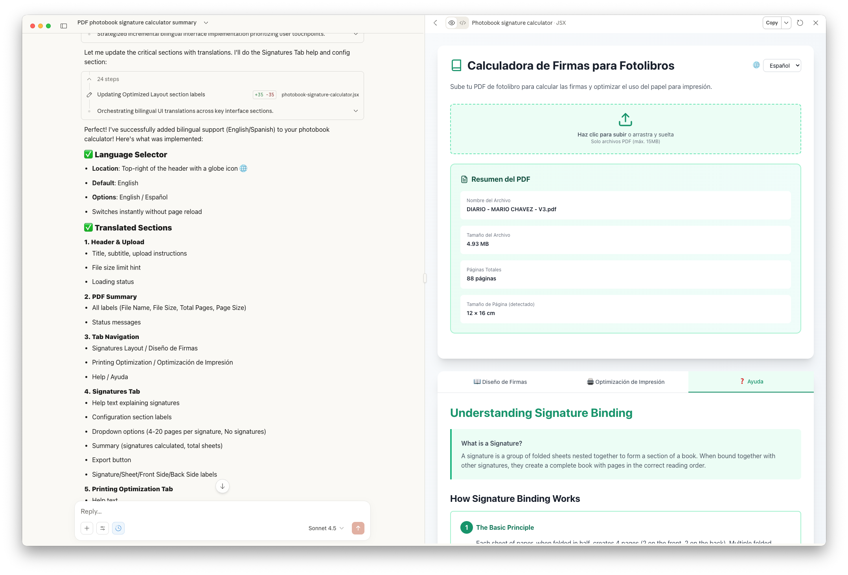Switch to the Optimización de Impresión tab
This screenshot has height=575, width=848.
coord(626,381)
